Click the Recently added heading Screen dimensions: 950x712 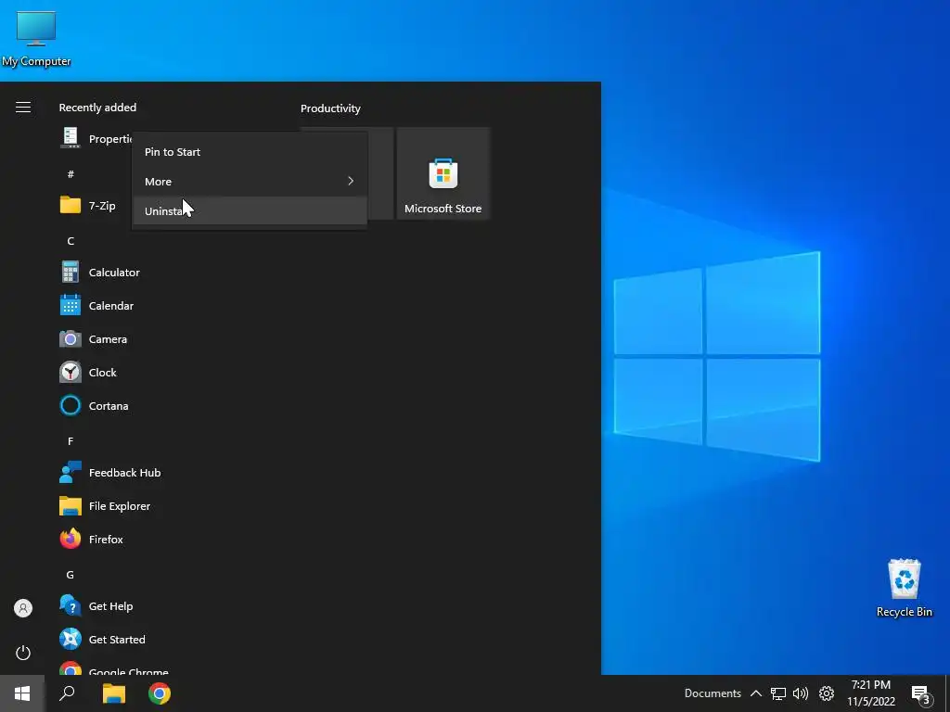tap(97, 108)
